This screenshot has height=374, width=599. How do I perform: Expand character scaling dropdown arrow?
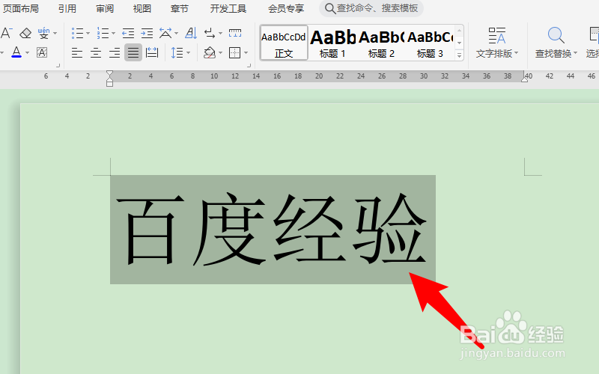click(176, 34)
